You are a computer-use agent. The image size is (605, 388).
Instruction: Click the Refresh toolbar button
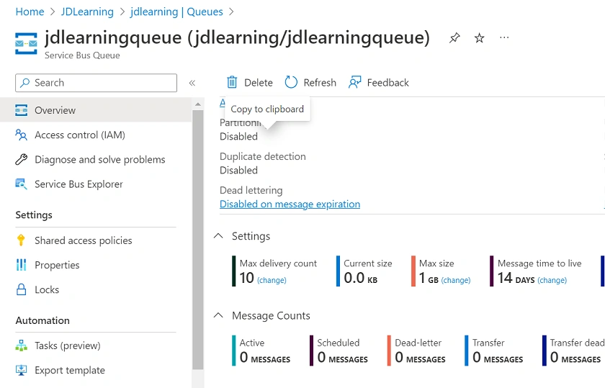tap(310, 82)
